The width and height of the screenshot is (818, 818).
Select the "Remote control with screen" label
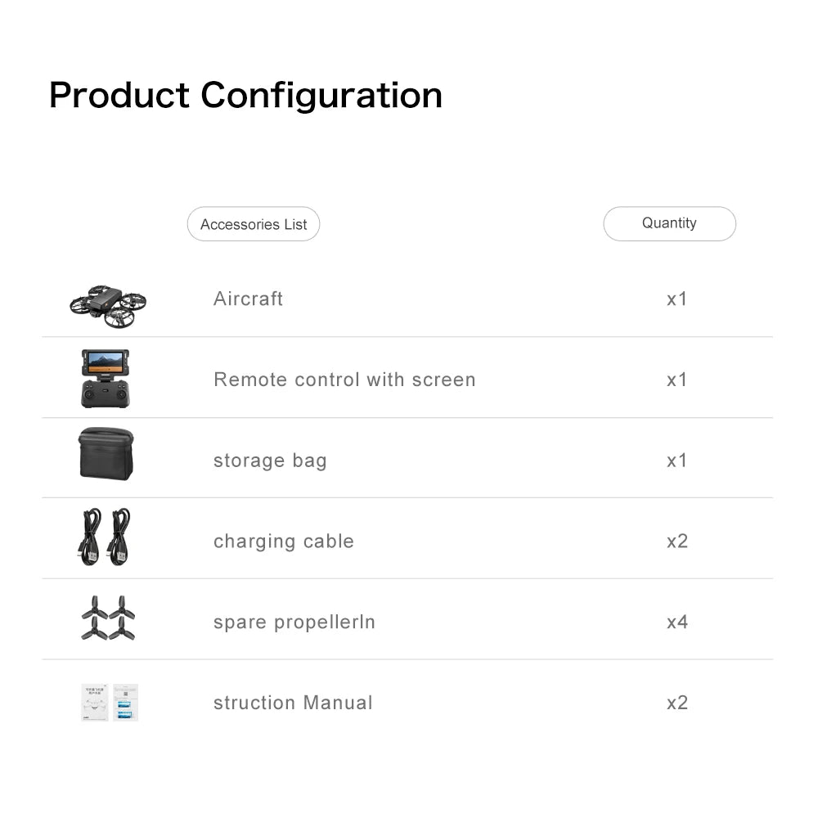pos(344,380)
